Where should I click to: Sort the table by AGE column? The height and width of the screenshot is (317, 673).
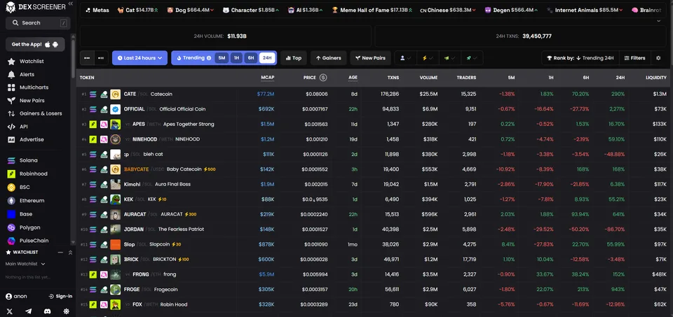click(353, 78)
